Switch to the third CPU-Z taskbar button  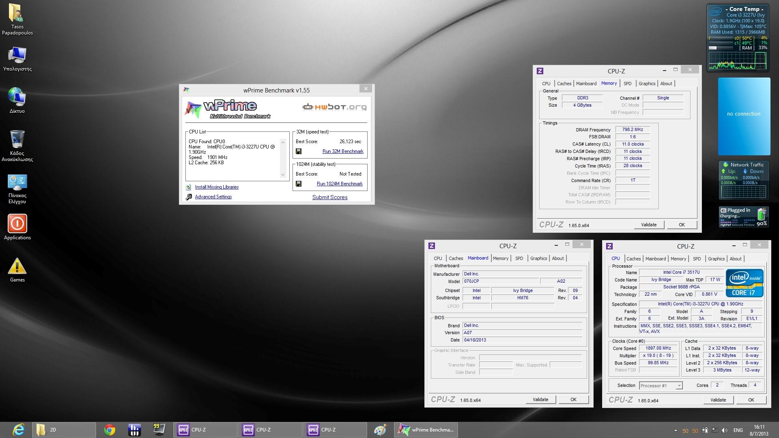click(x=335, y=429)
